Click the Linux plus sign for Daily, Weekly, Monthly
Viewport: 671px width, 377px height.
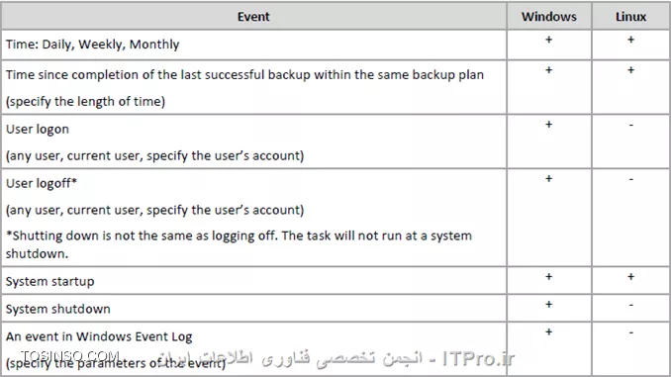point(630,40)
